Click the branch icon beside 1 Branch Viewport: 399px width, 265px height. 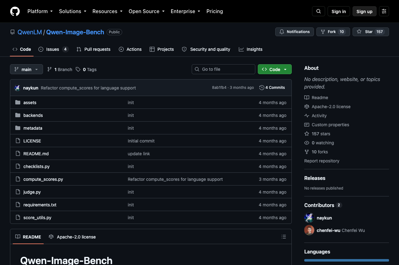point(50,69)
